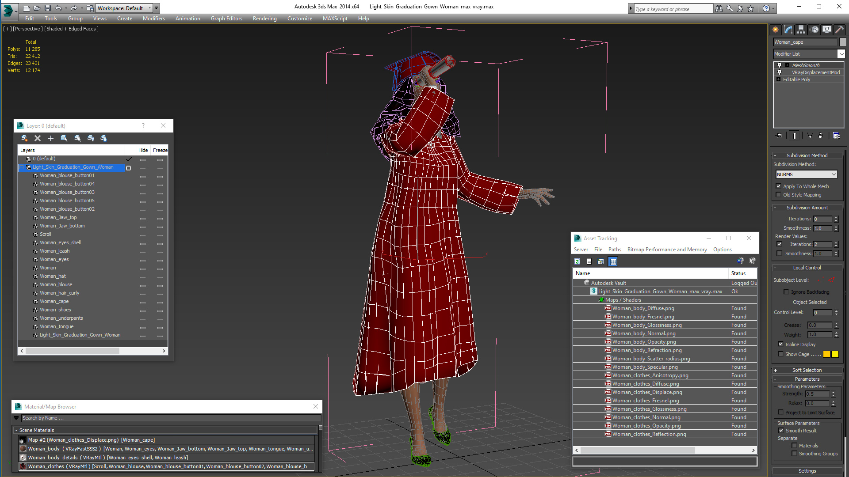Create new layer in Layer dialog
Image resolution: width=849 pixels, height=477 pixels.
[24, 138]
